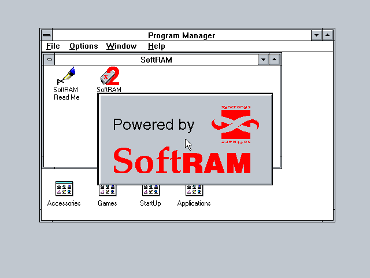Click the Program Manager title bar

point(182,35)
